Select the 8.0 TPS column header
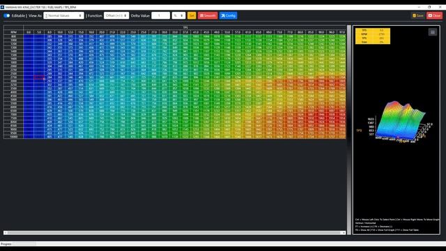 (x=49, y=33)
